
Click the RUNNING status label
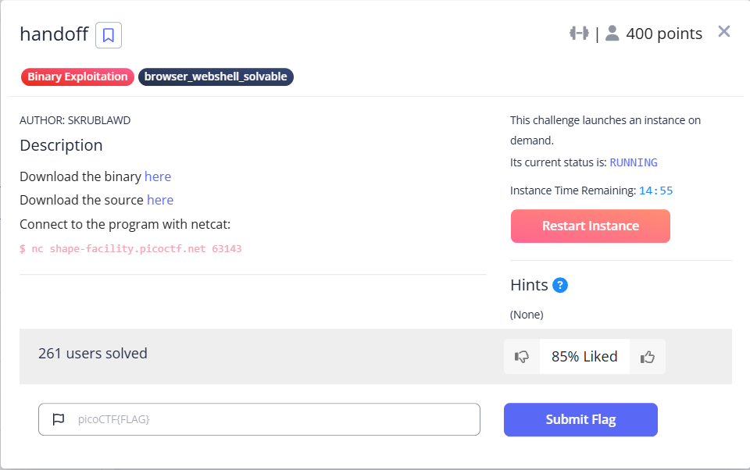point(634,162)
